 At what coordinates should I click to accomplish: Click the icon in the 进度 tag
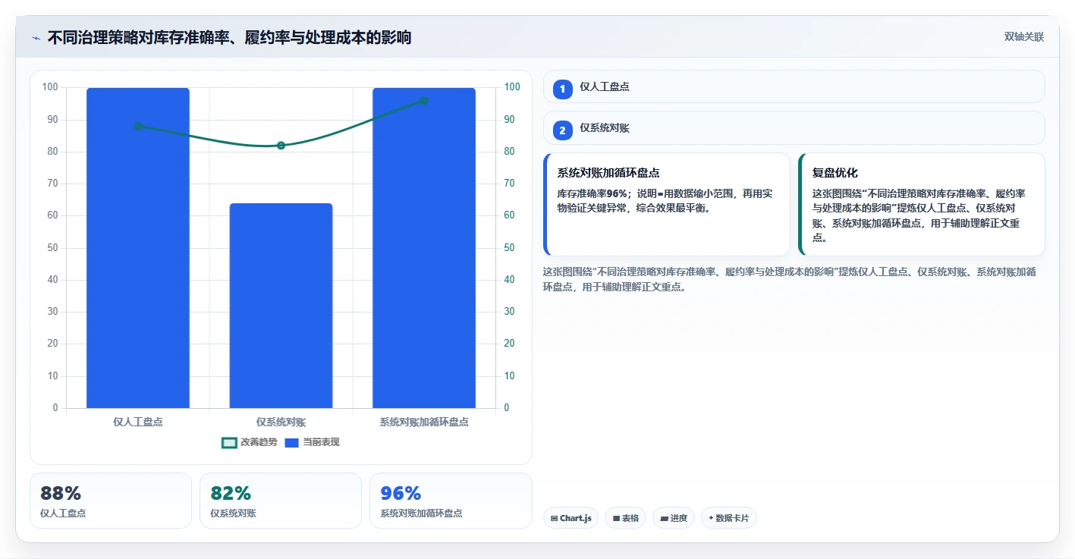tap(665, 519)
